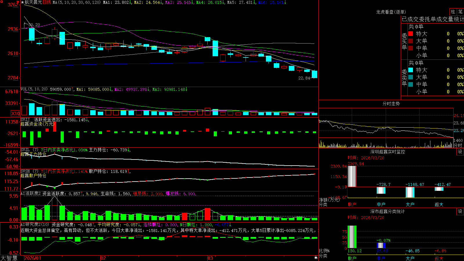Click the 主力持仓: -60.739 reading
The height and width of the screenshot is (261, 464).
(x=108, y=150)
